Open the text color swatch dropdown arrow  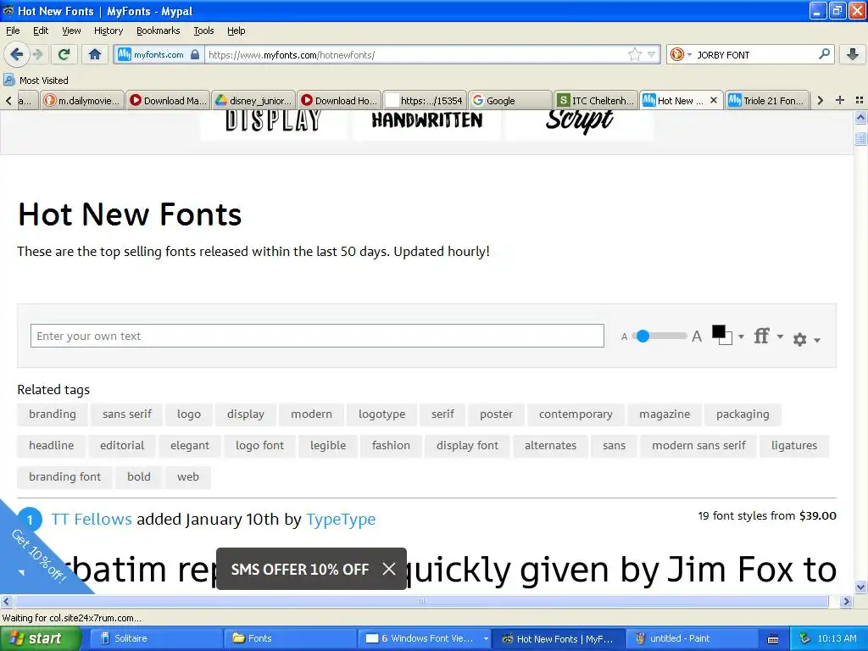coord(741,336)
